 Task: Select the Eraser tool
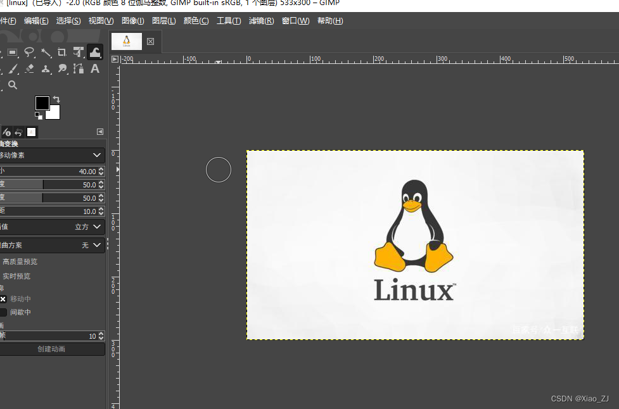(x=29, y=68)
